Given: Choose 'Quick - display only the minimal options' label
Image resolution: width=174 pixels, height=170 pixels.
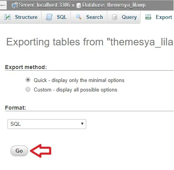Looking at the screenshot, I should (79, 80).
